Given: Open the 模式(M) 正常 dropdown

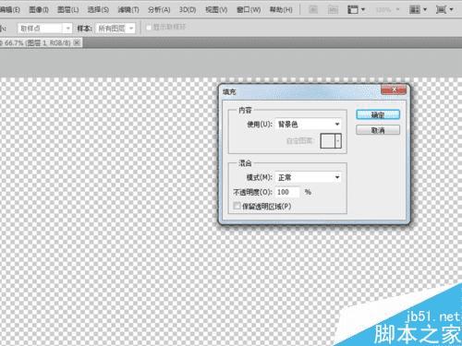Looking at the screenshot, I should [x=309, y=177].
